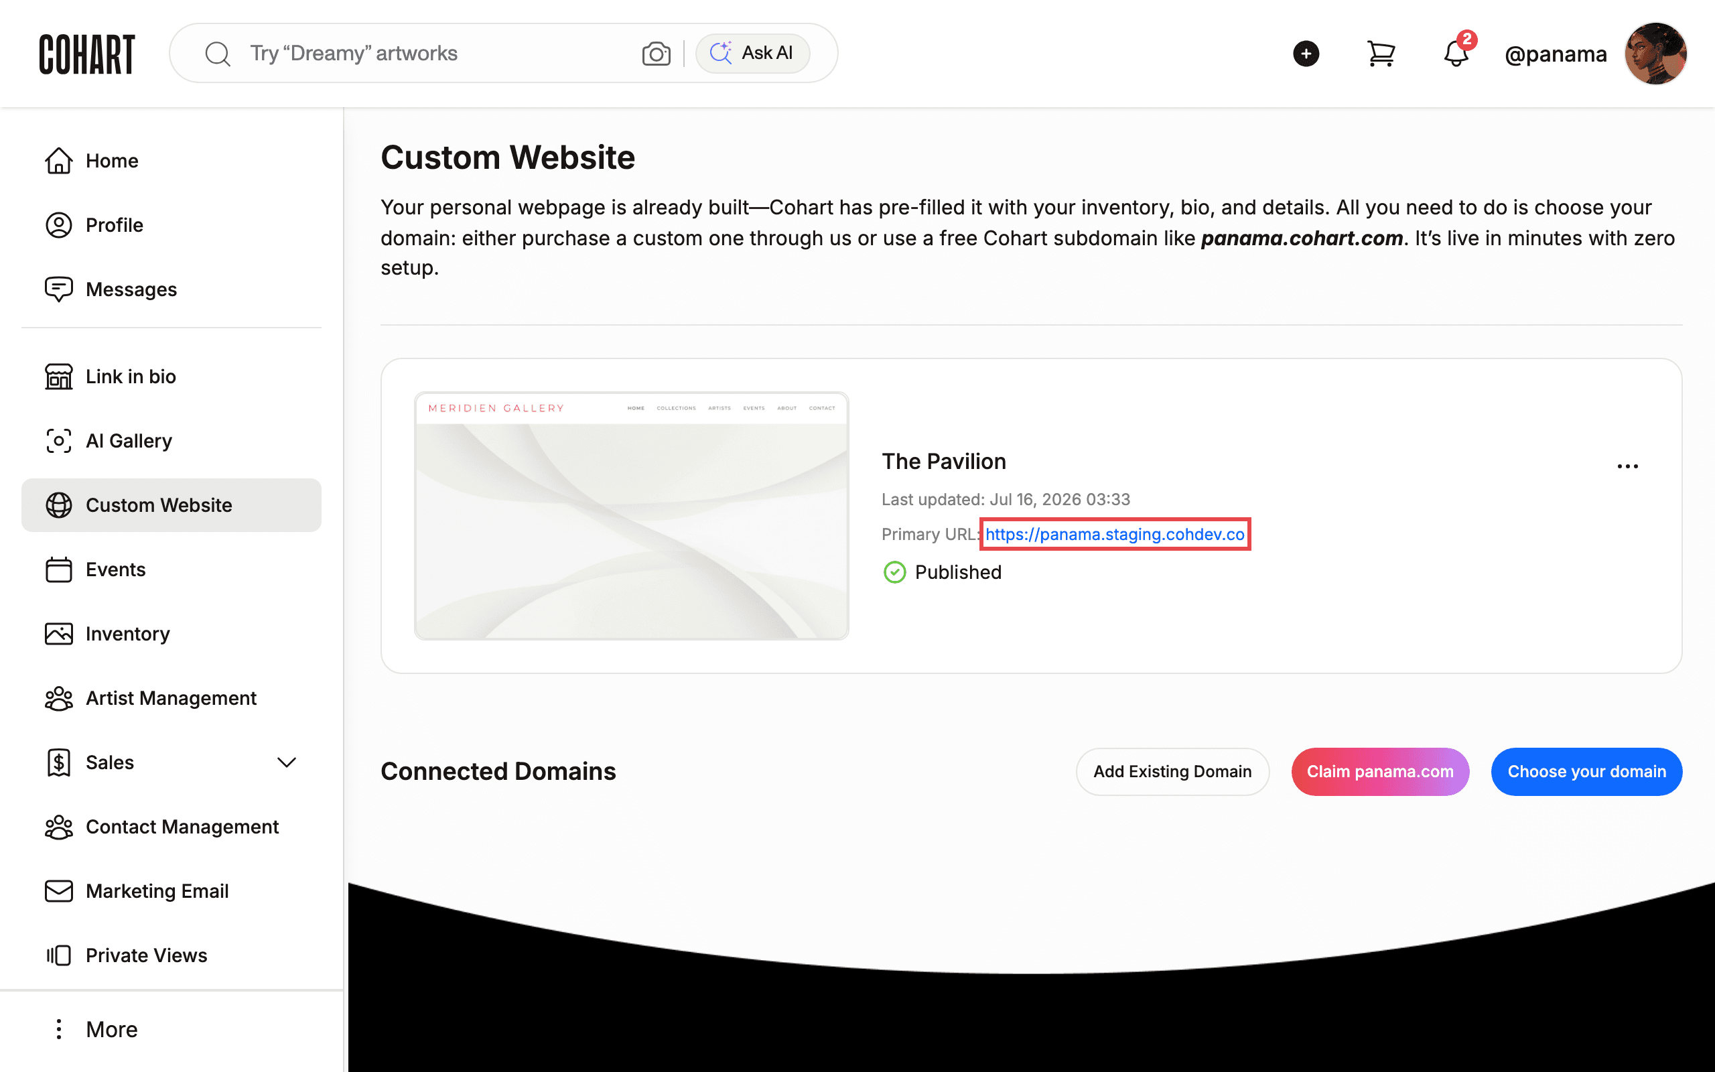Image resolution: width=1715 pixels, height=1072 pixels.
Task: Click the Ask AI button
Action: point(752,53)
